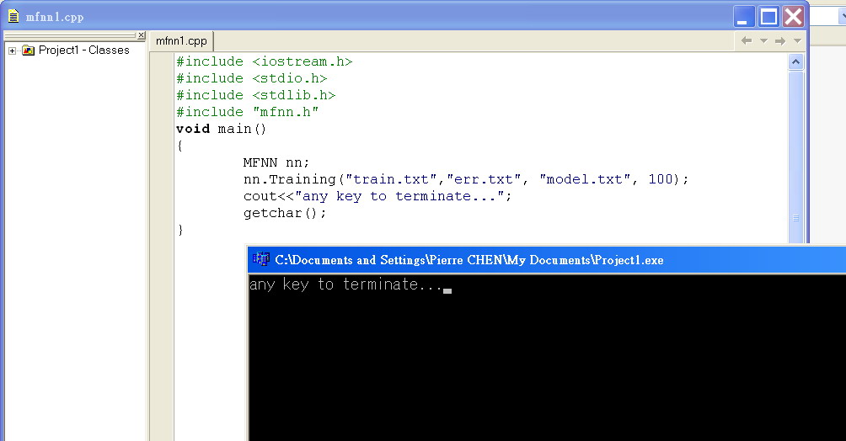Click the document icon in the mfnn1.cpp title bar
The height and width of the screenshot is (441, 846).
(x=13, y=16)
